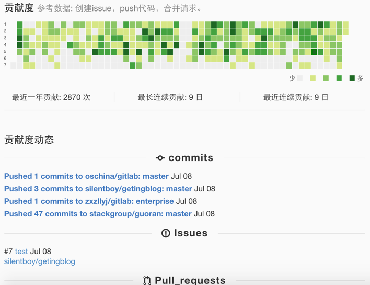370x285 pixels.
Task: Click the 'Pull_requests' section heading
Action: point(190,280)
